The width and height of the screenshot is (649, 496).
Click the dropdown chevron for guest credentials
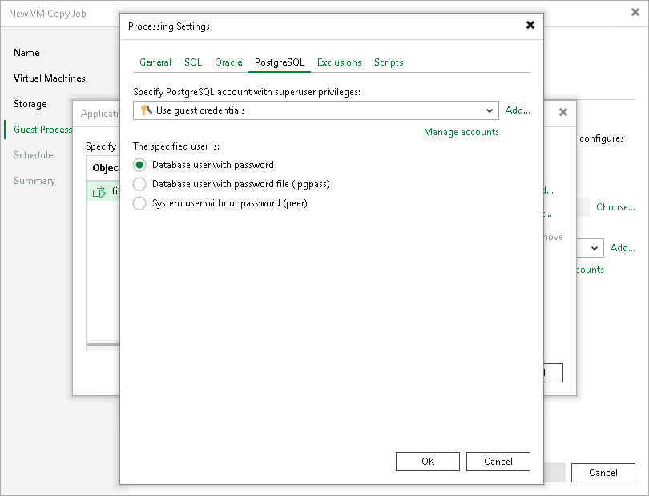[x=490, y=110]
